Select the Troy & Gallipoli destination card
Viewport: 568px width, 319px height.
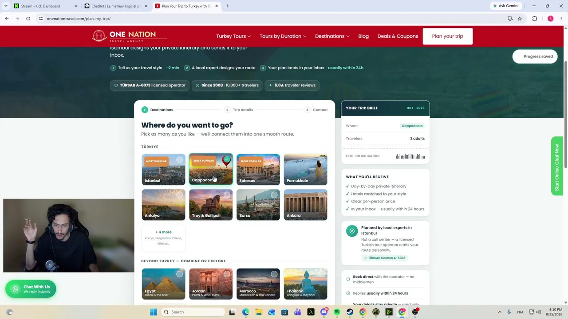211,205
